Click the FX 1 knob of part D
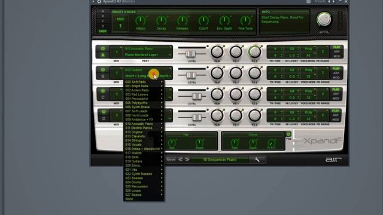Screen dimensions: 383x215 tap(236, 115)
